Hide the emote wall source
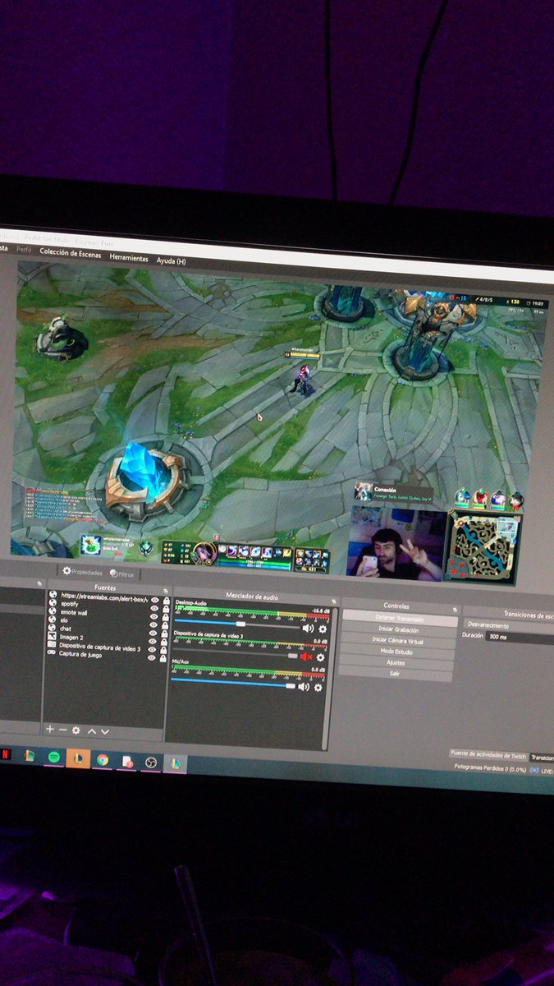This screenshot has height=986, width=554. coord(153,617)
